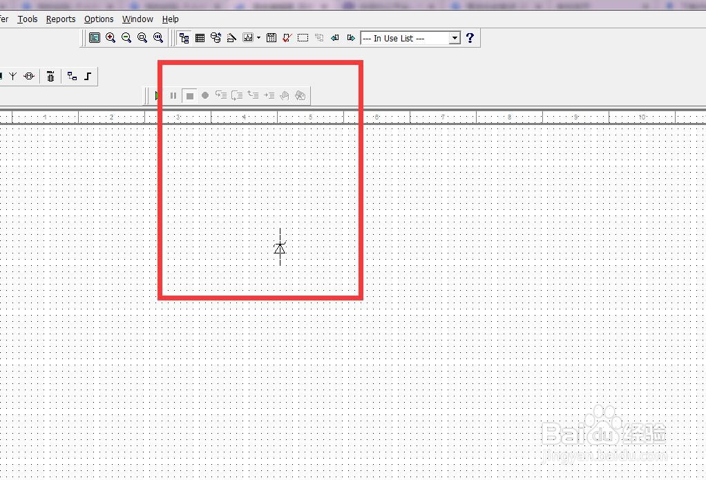This screenshot has height=480, width=706.
Task: Click the Step Out debug icon
Action: point(253,95)
